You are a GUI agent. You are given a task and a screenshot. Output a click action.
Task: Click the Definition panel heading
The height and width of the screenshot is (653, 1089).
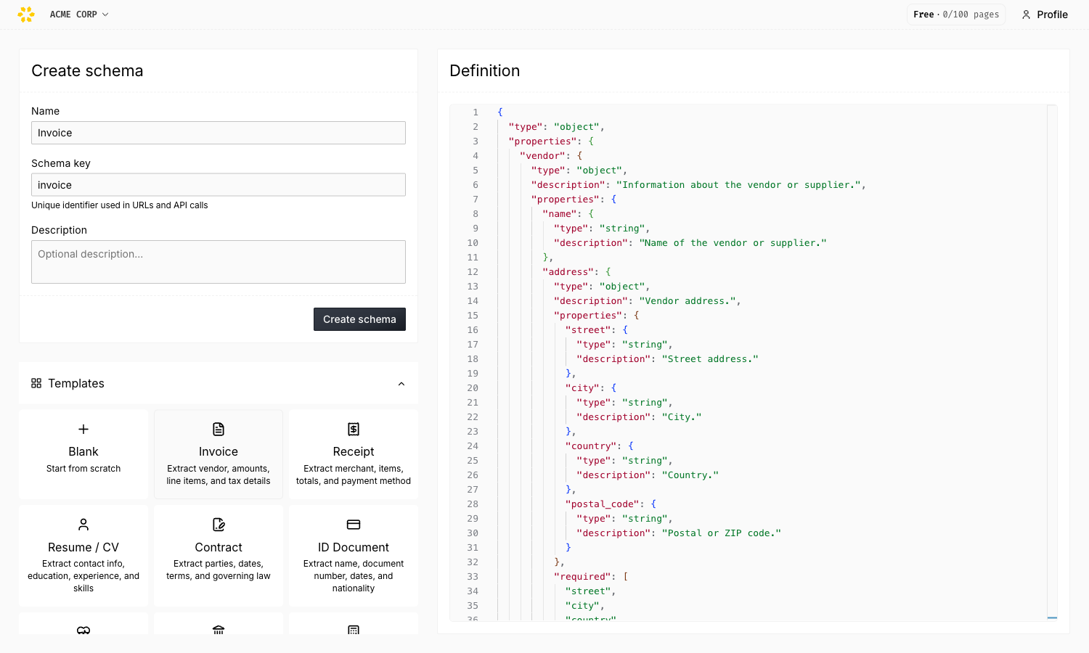(485, 70)
